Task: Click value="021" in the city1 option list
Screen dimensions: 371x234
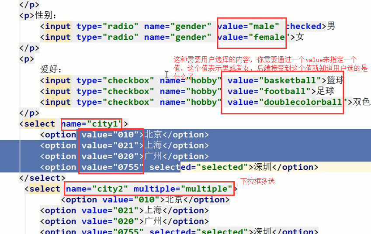Action: (x=110, y=146)
